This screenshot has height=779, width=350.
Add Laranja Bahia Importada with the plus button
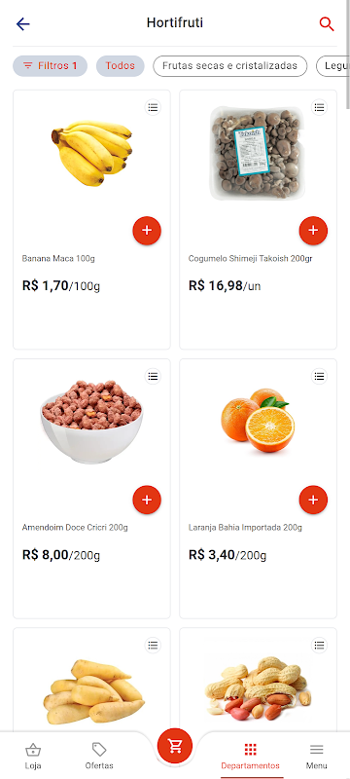(x=313, y=500)
